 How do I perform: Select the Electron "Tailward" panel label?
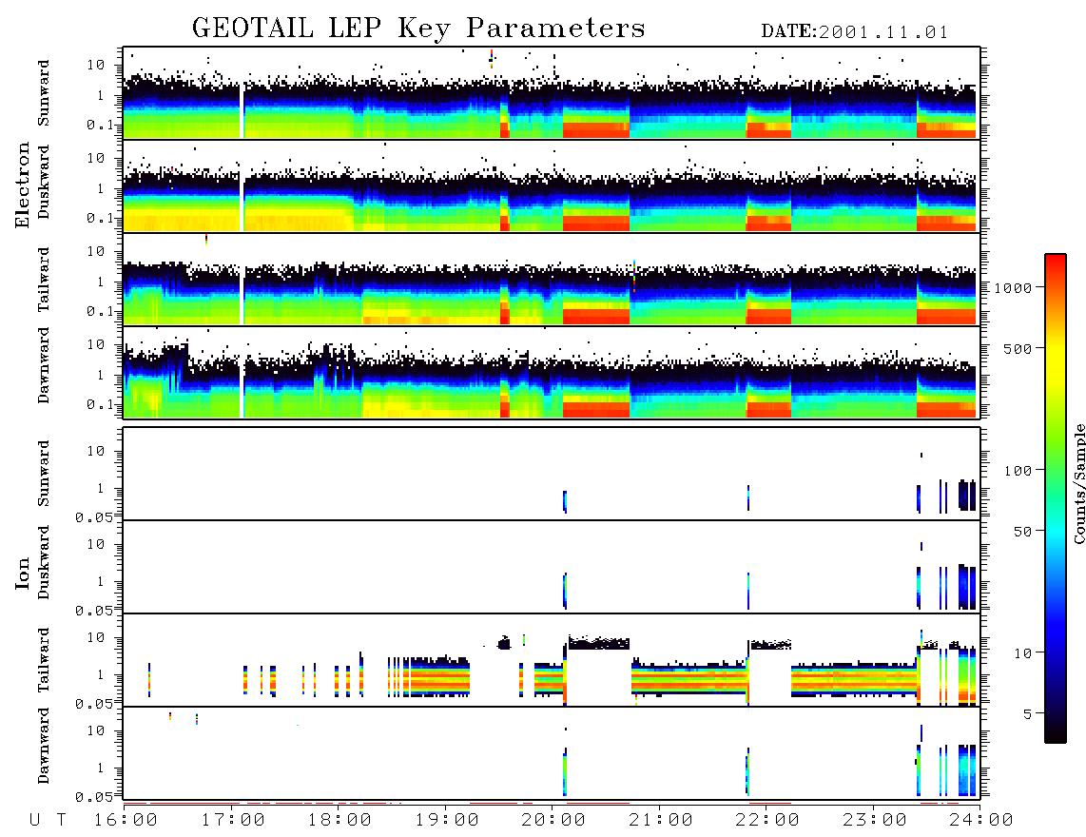(44, 280)
